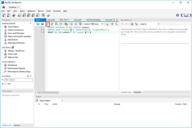Viewport: 192px width, 128px height.
Task: Create new schema via toolbar icon
Action: (x=19, y=15)
